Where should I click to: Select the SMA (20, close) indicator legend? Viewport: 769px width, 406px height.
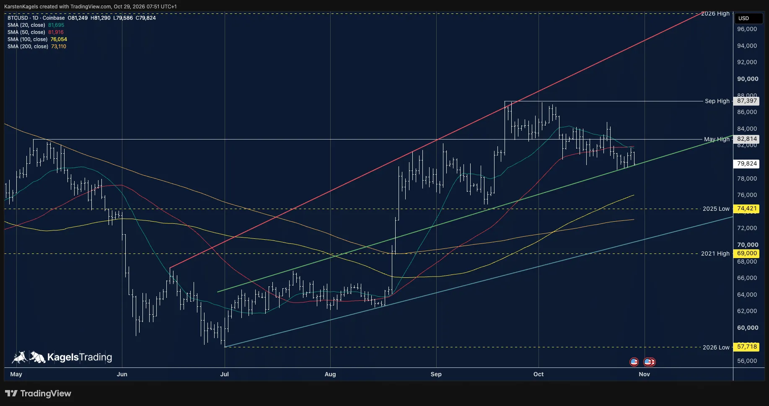26,25
